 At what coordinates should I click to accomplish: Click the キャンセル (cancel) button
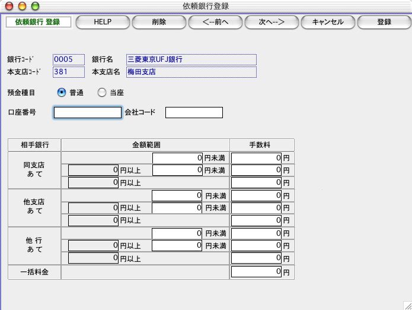click(x=327, y=22)
